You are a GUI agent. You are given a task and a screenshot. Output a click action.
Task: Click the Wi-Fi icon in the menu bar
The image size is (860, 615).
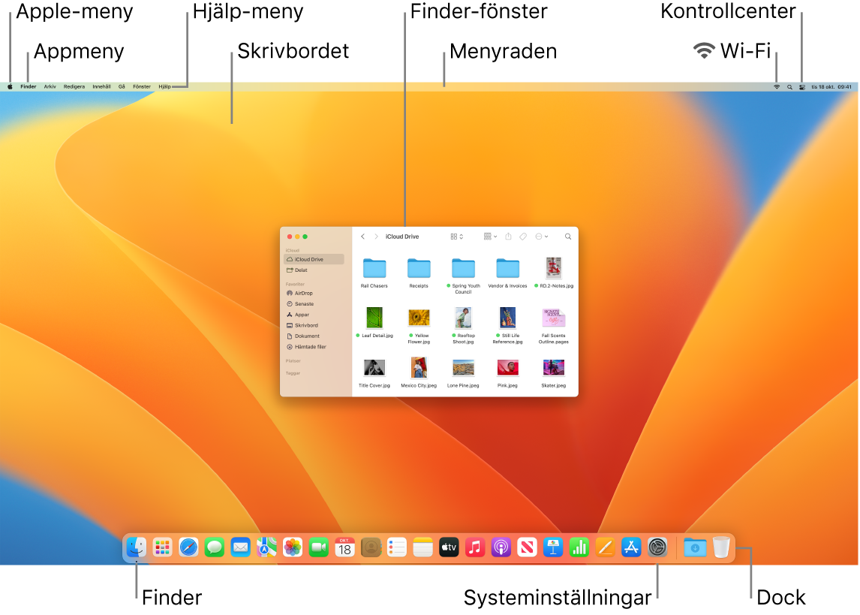777,86
